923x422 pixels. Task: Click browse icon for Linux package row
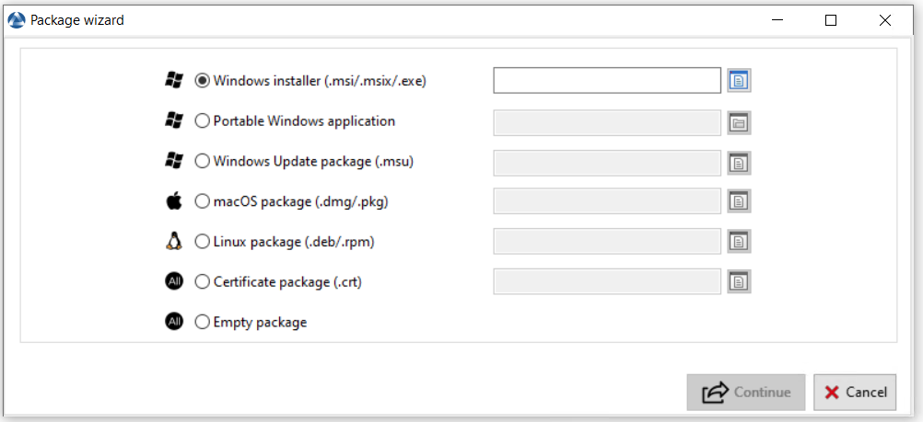(739, 241)
